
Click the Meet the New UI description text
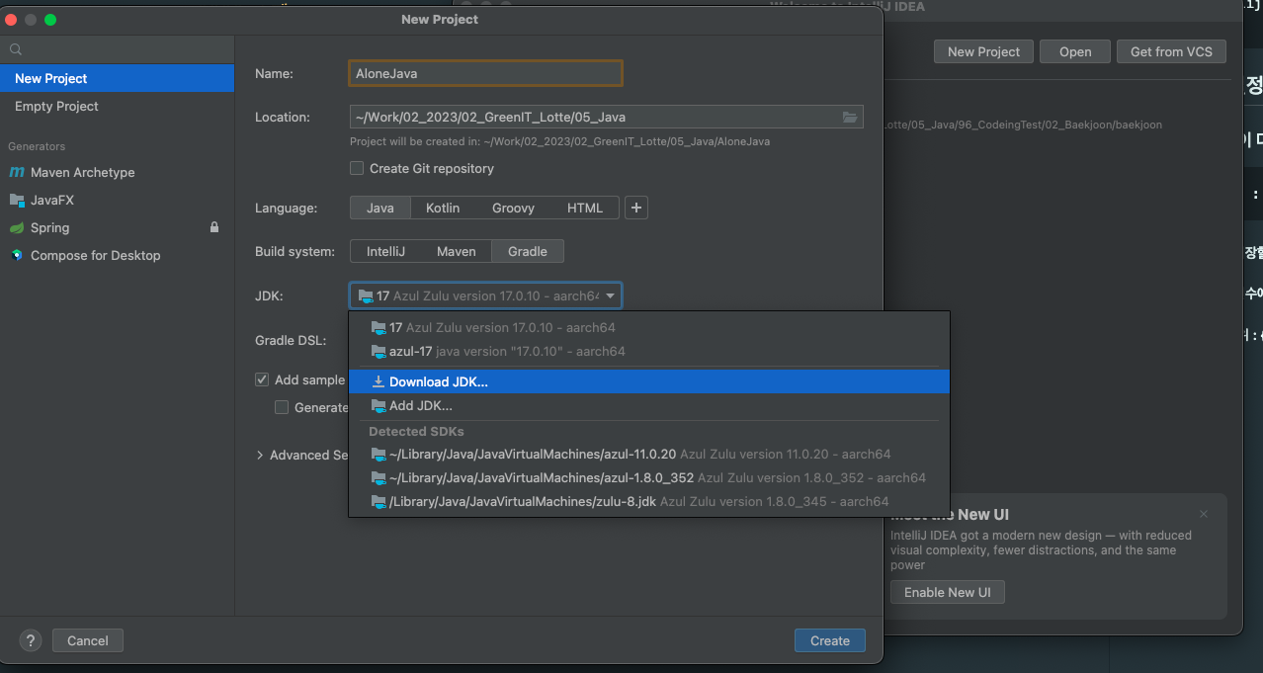coord(1041,550)
